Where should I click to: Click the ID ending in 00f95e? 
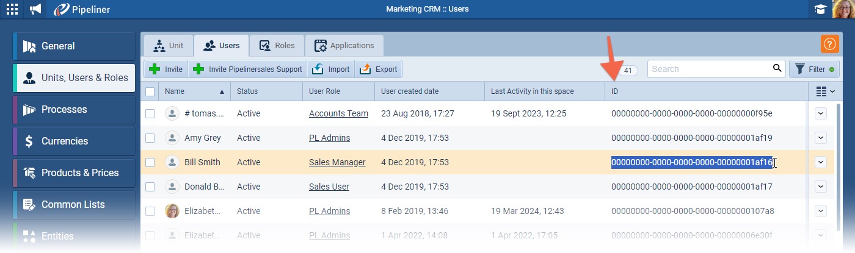pos(692,113)
